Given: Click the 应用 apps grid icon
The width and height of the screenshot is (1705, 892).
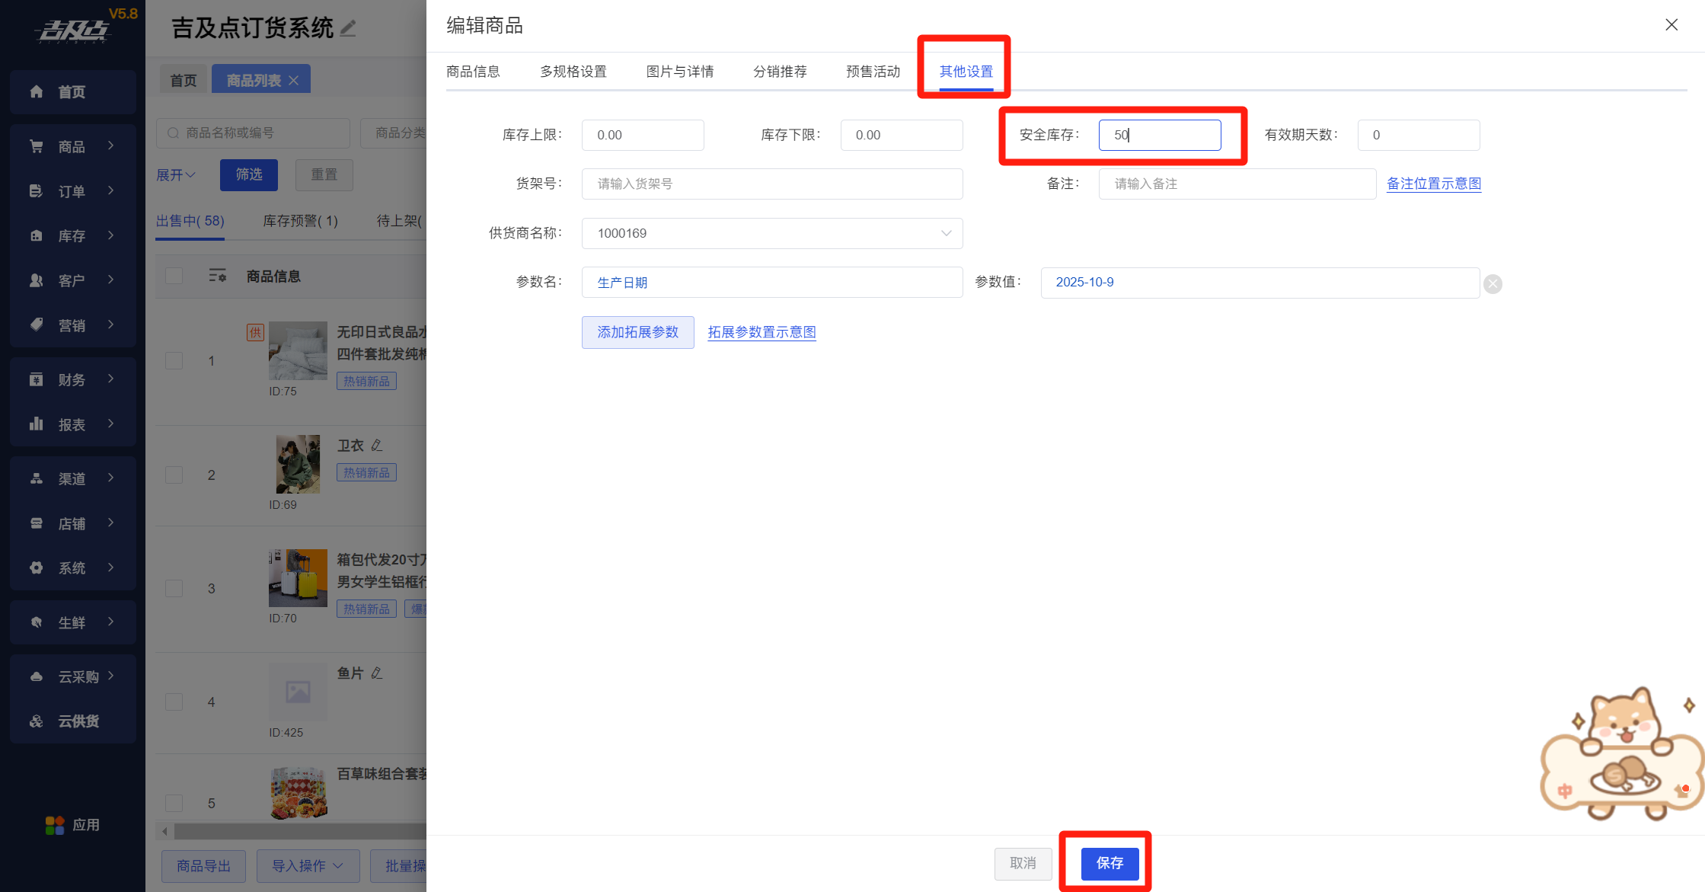Looking at the screenshot, I should tap(55, 825).
